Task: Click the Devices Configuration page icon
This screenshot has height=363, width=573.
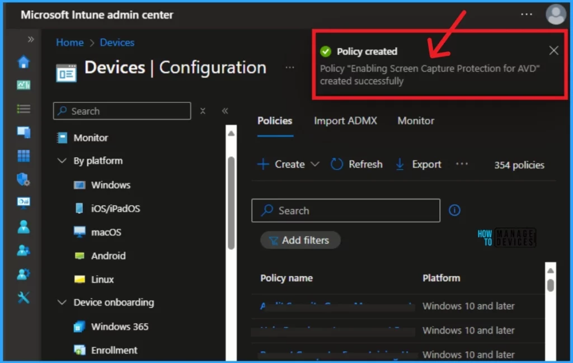Action: pos(66,73)
